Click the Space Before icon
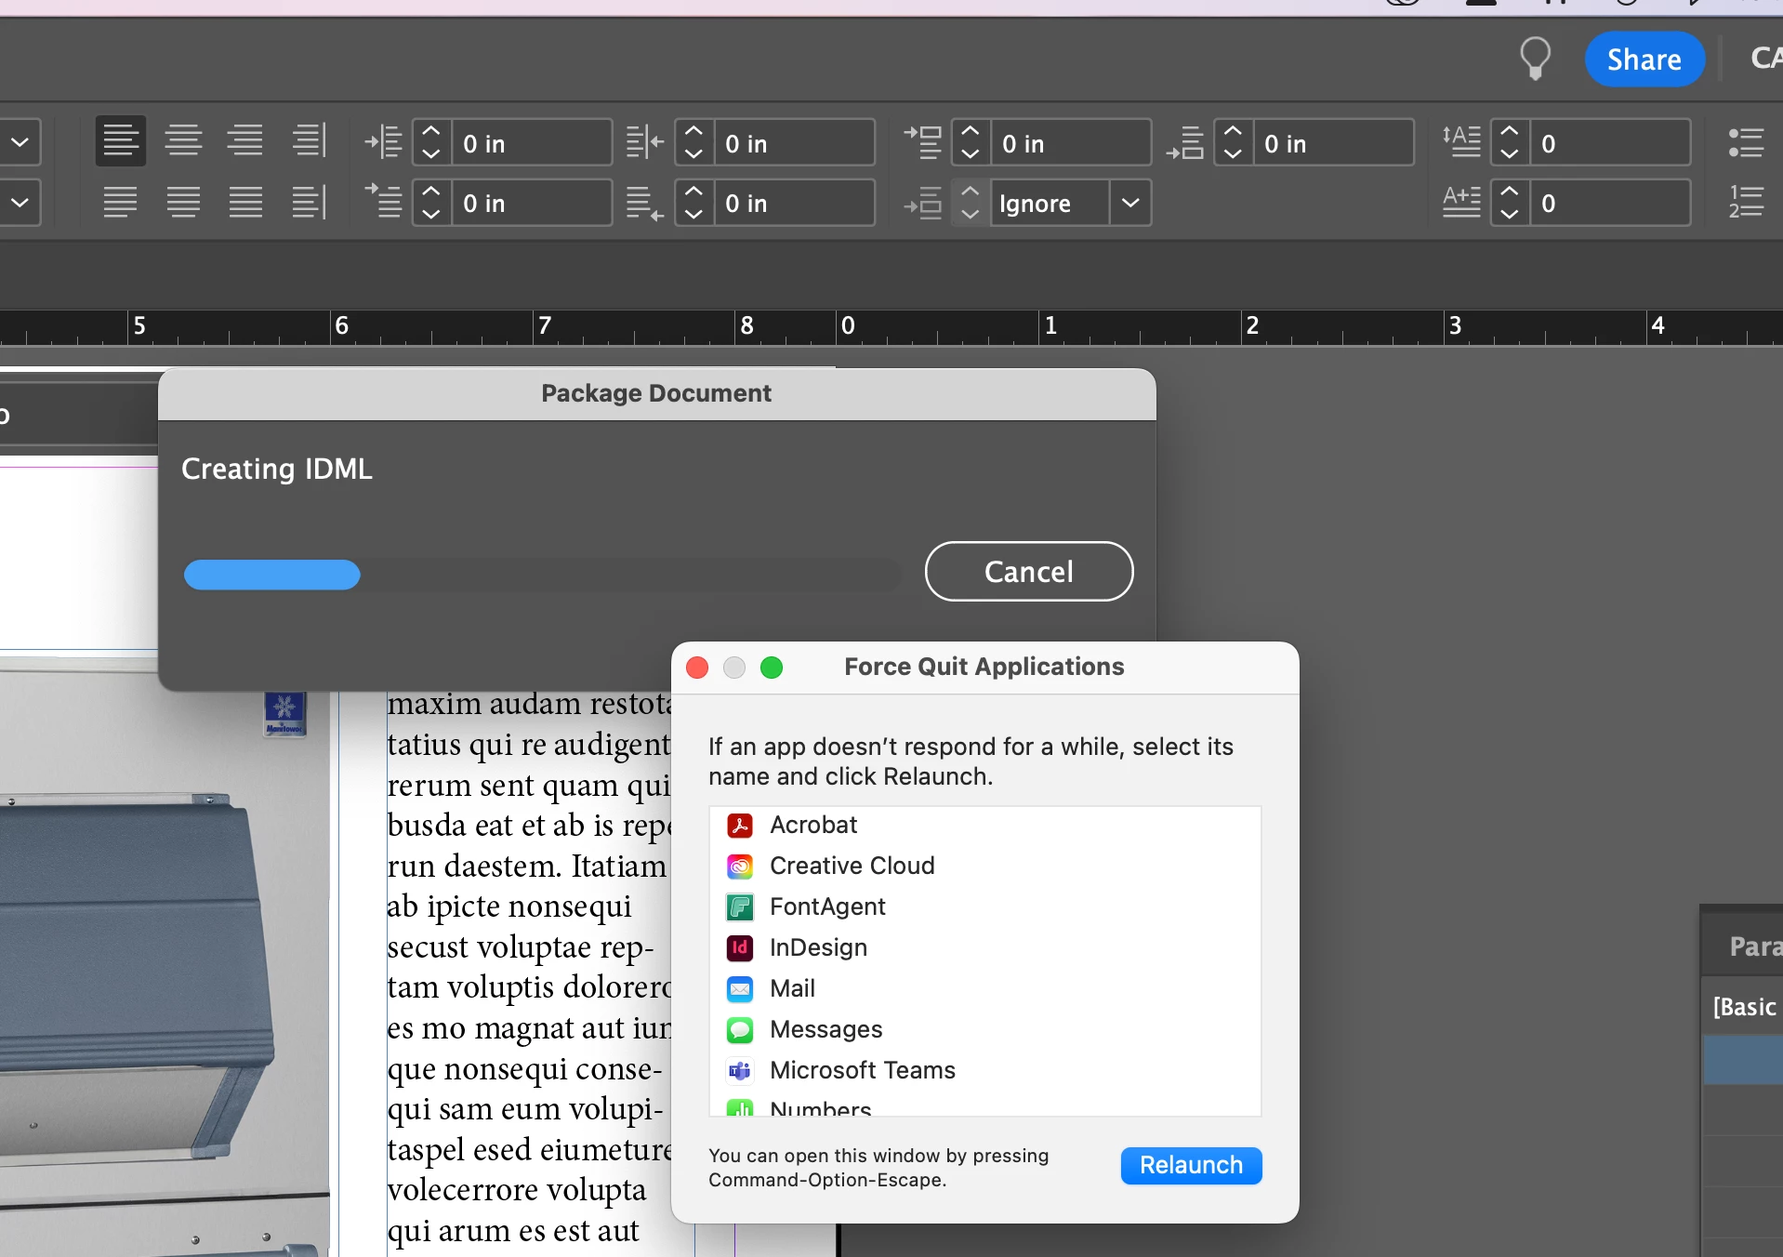 (922, 142)
